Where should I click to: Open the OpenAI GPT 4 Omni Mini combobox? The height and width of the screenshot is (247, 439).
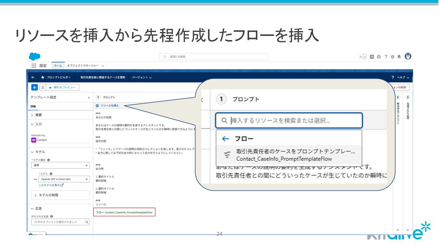coord(64,179)
